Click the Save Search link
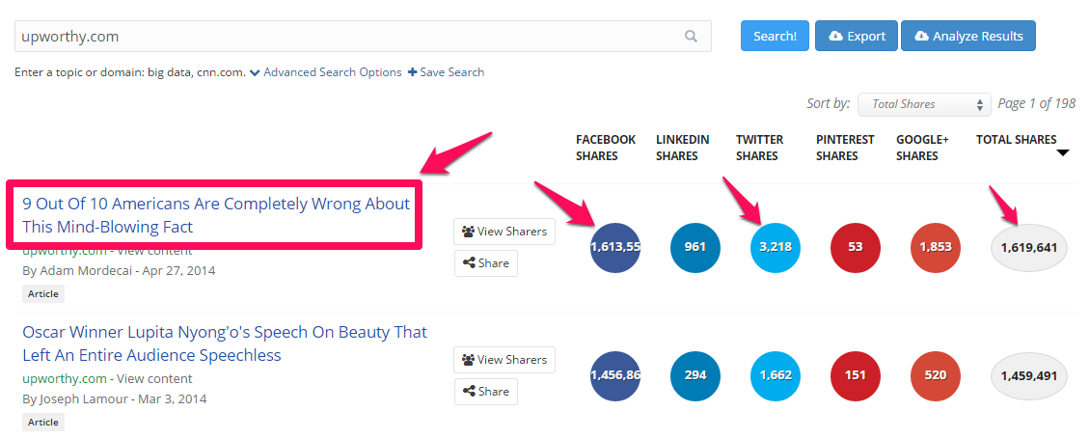This screenshot has width=1090, height=439. click(x=446, y=72)
